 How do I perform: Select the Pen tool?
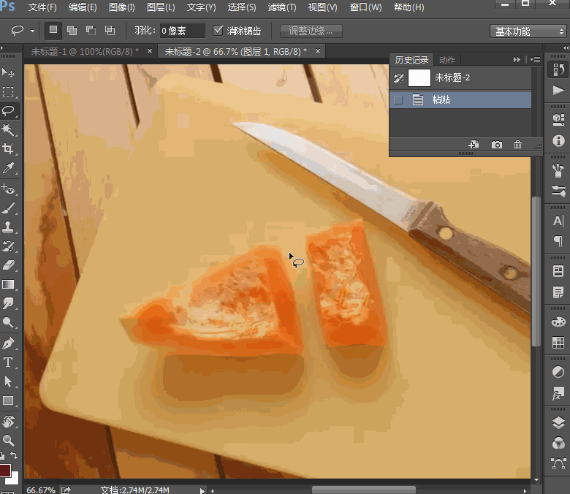(8, 343)
